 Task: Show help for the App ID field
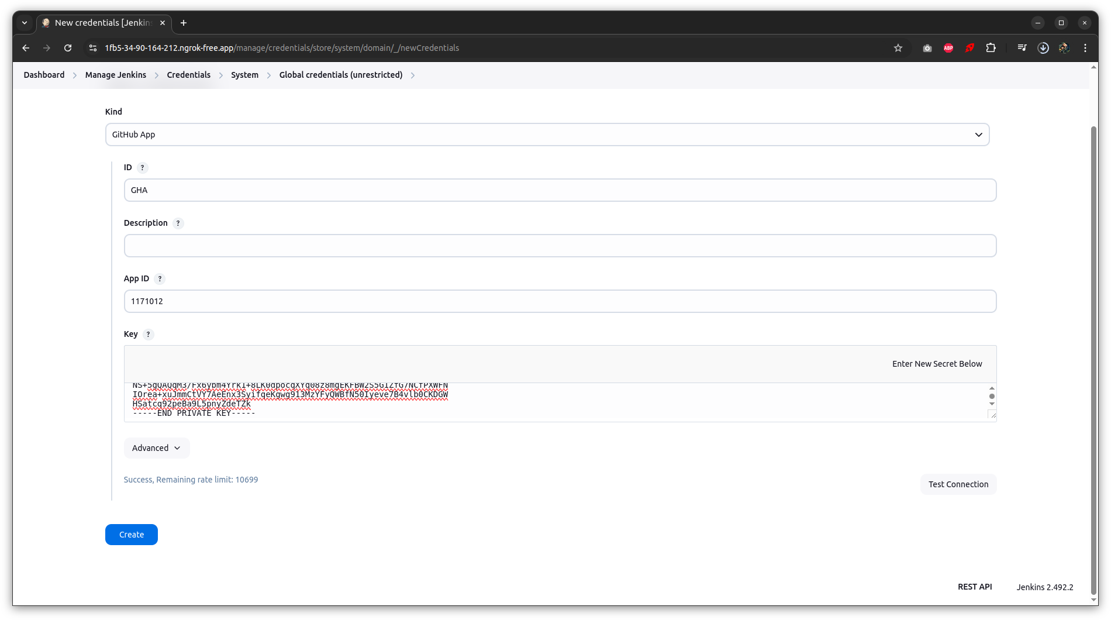[x=160, y=279]
